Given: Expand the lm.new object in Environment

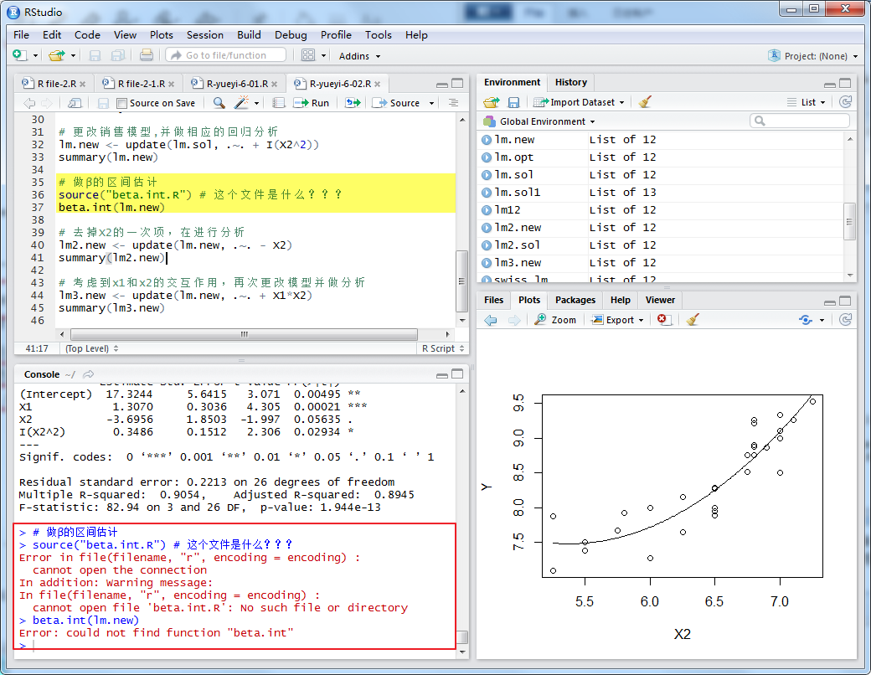Looking at the screenshot, I should coord(487,140).
